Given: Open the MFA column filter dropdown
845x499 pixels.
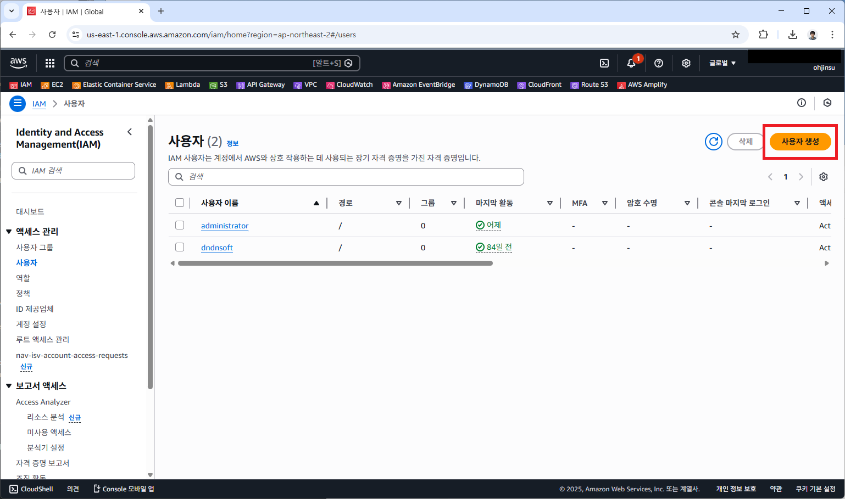Looking at the screenshot, I should [x=605, y=203].
